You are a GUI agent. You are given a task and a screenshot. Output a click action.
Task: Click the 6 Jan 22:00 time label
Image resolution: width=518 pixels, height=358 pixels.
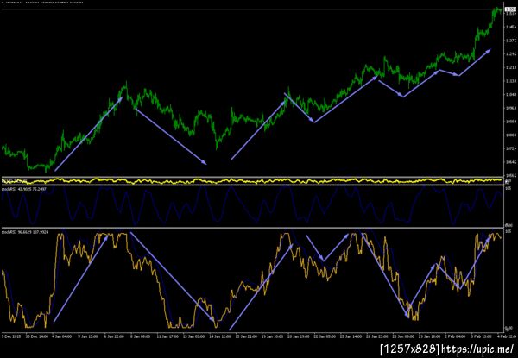(114, 336)
